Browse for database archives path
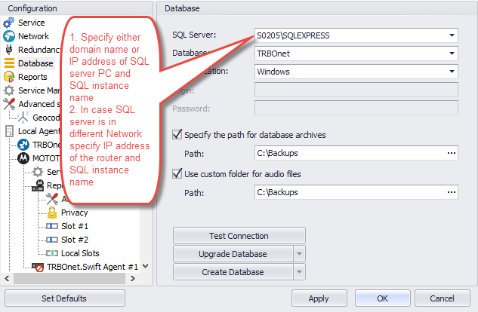478x312 pixels. tap(451, 153)
